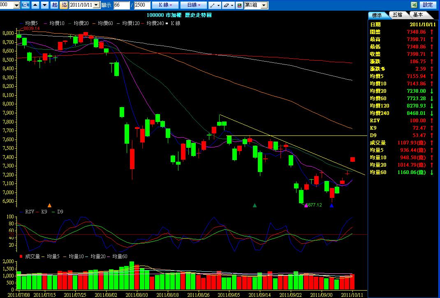
Task: Click the 均價20 value 7238.00 in panel
Action: (x=417, y=91)
